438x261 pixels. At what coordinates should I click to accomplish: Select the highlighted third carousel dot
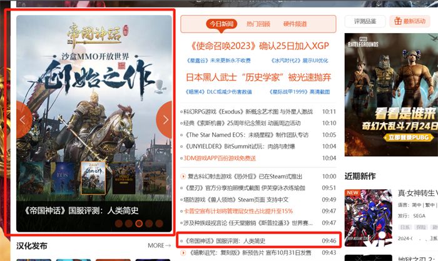tap(139, 224)
